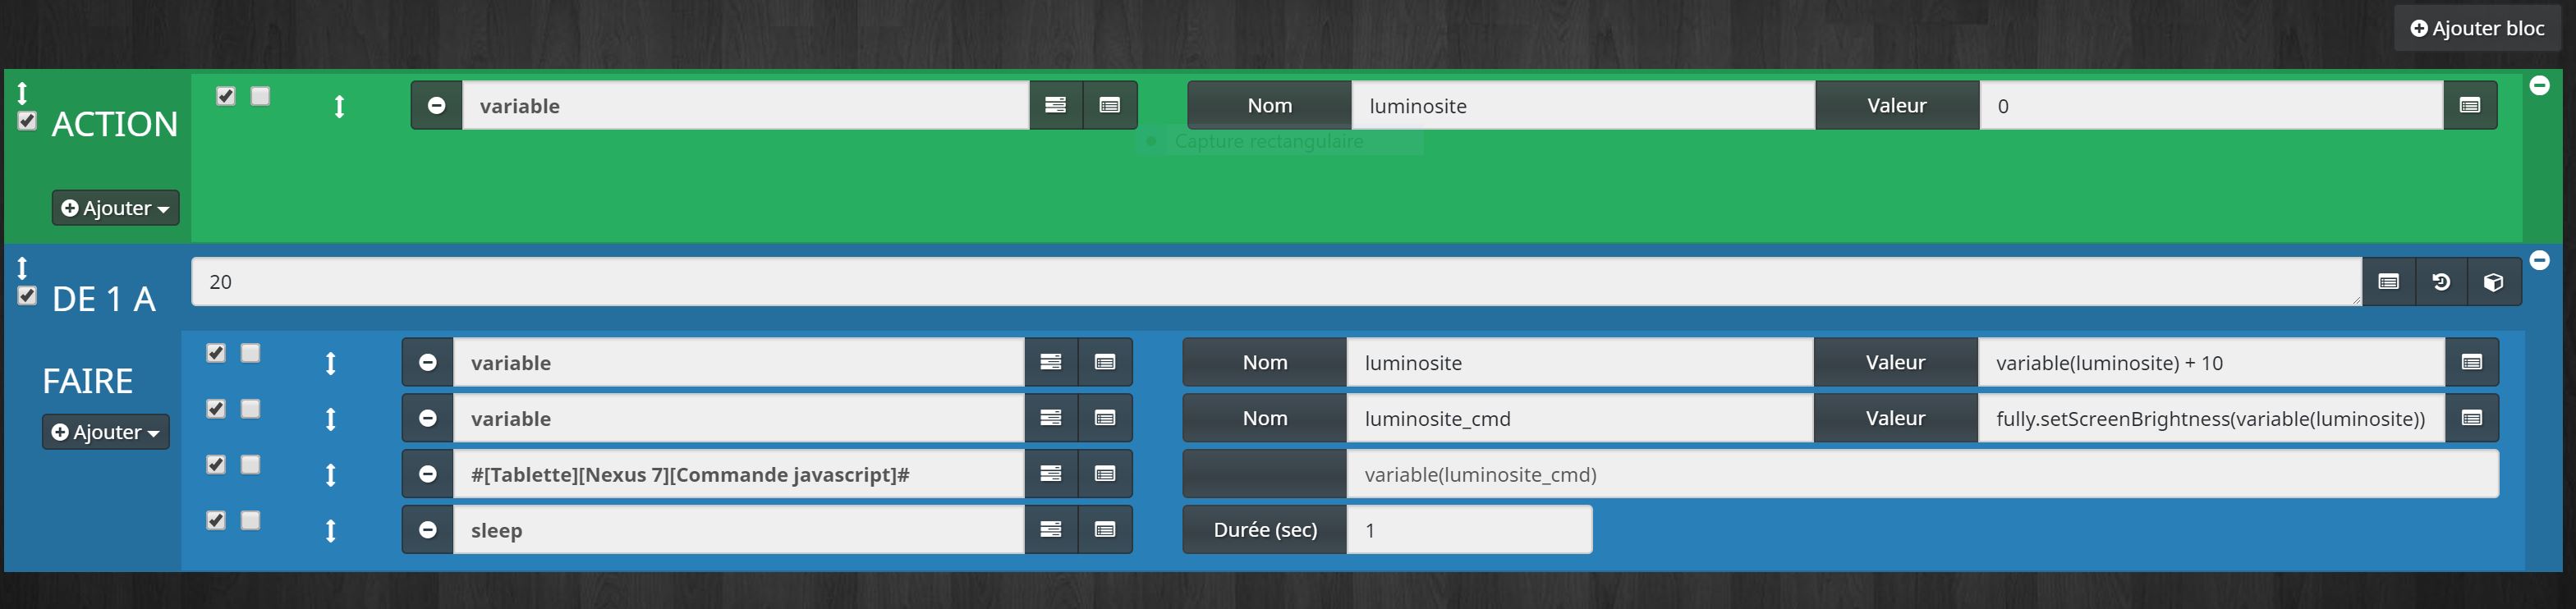Delete the luminosite_cmd variable row
Viewport: 2576px width, 609px height.
coord(428,418)
